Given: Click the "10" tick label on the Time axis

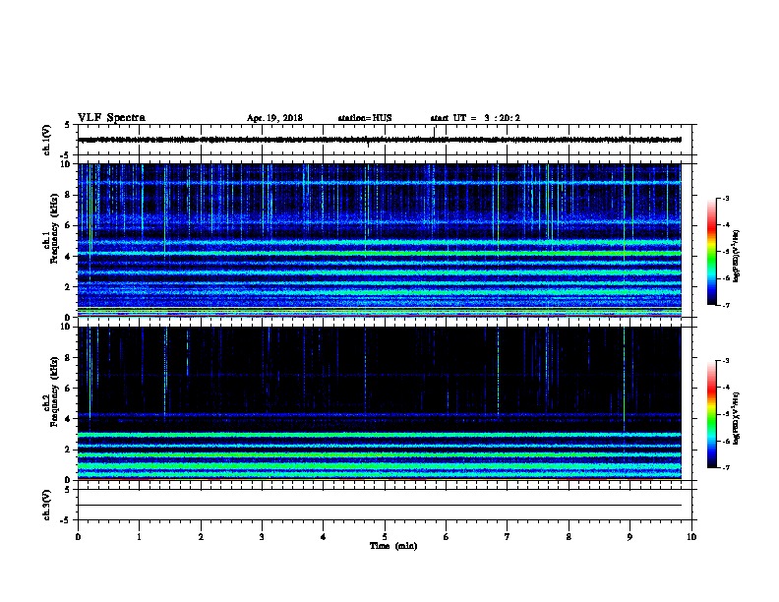Looking at the screenshot, I should pyautogui.click(x=691, y=537).
